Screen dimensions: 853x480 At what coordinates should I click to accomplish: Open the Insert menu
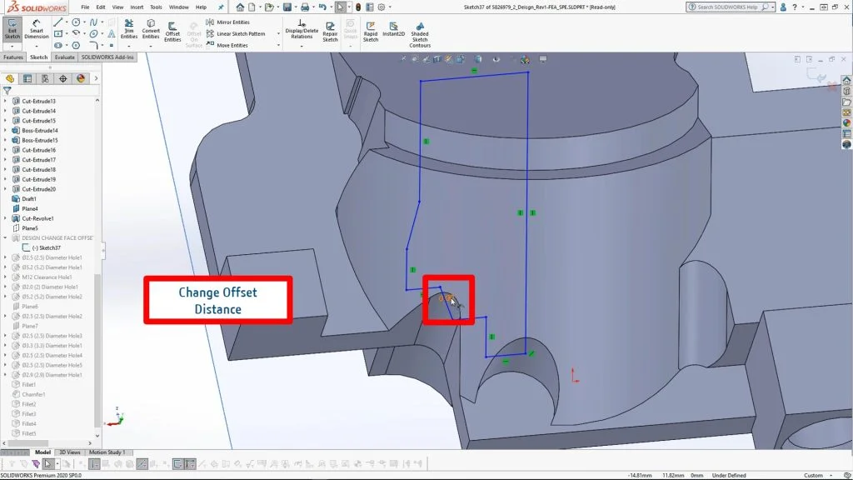click(137, 7)
